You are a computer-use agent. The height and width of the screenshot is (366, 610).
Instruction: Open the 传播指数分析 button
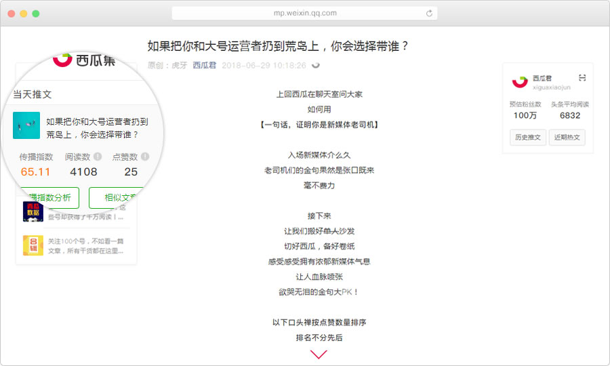[49, 198]
